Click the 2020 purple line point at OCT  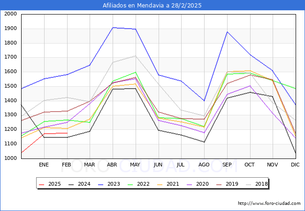click(250, 86)
